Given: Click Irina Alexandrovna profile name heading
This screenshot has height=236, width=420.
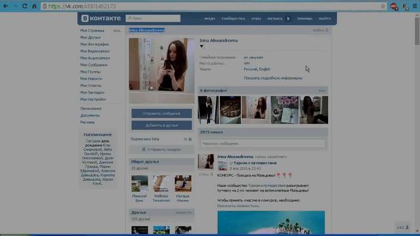Looking at the screenshot, I should [219, 41].
